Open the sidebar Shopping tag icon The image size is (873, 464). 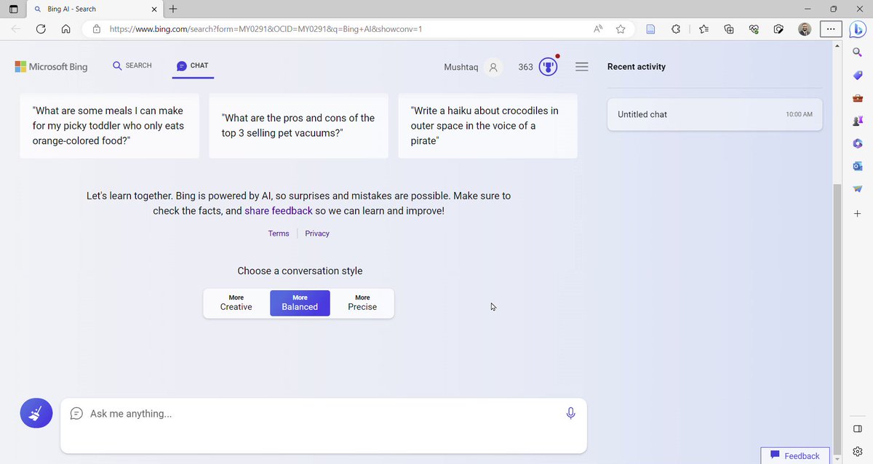[x=857, y=76]
